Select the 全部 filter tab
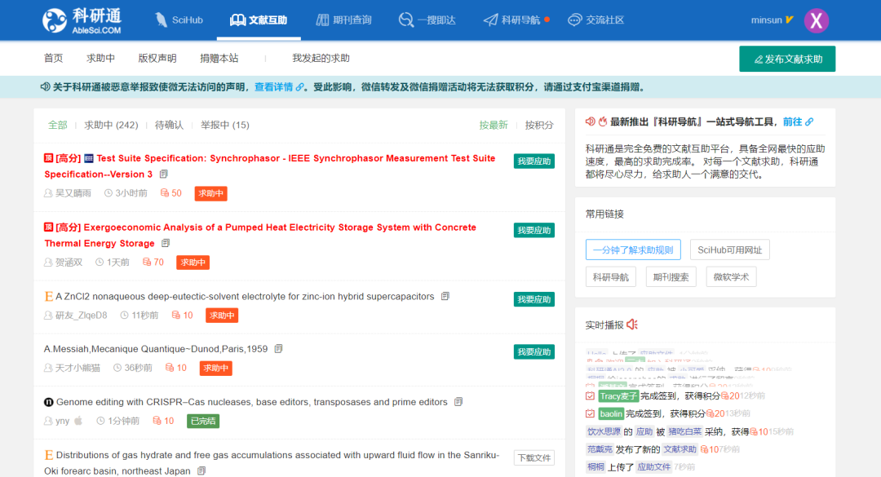Viewport: 881px width, 477px height. click(57, 125)
